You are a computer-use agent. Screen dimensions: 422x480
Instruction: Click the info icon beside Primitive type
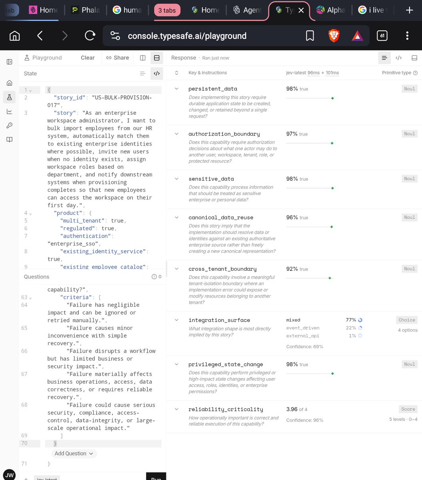click(415, 73)
